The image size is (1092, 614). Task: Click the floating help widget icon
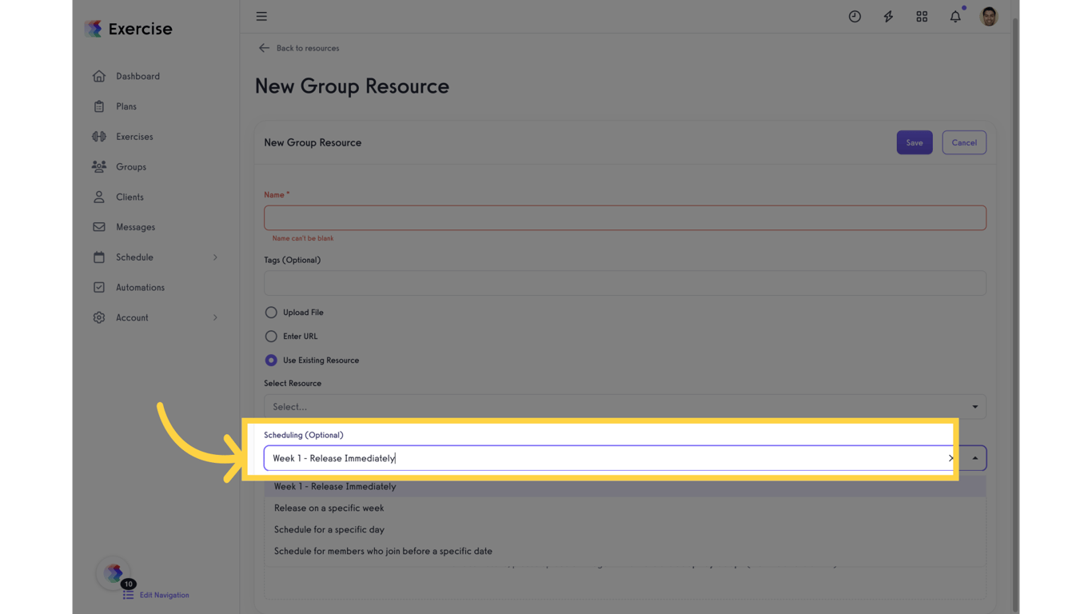click(114, 572)
